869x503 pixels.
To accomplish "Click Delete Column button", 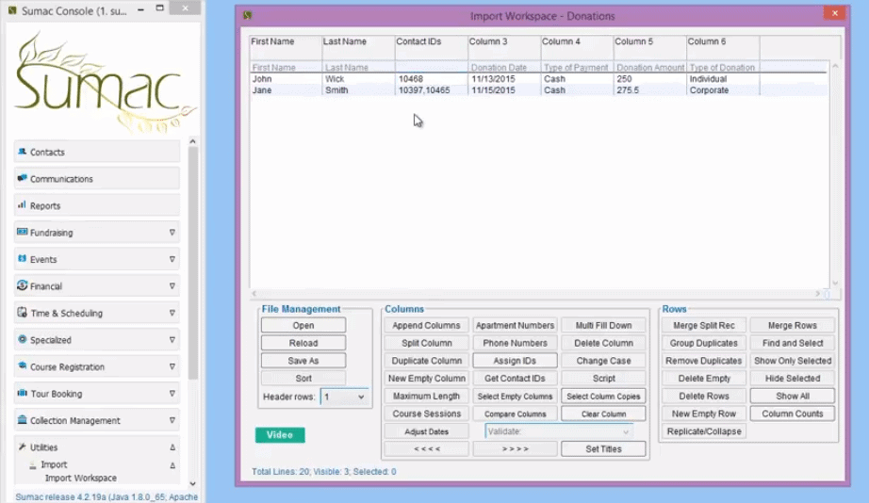I will pyautogui.click(x=603, y=343).
